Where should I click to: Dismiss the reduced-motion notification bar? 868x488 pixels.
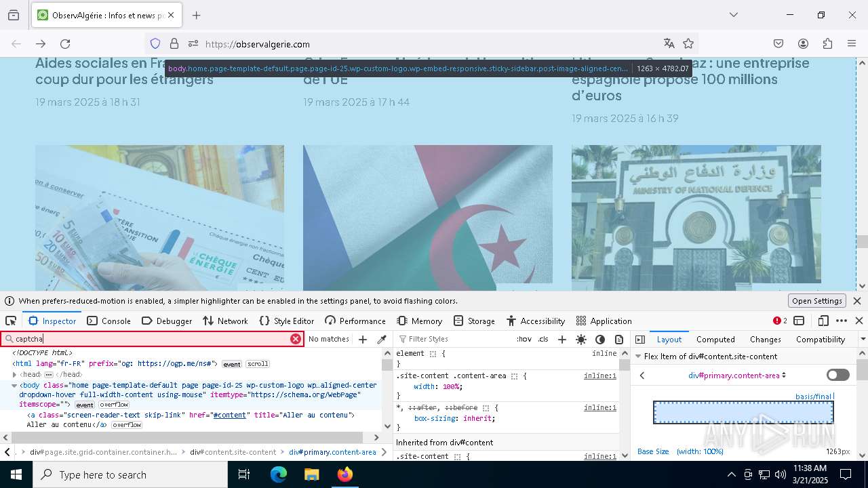tap(857, 301)
